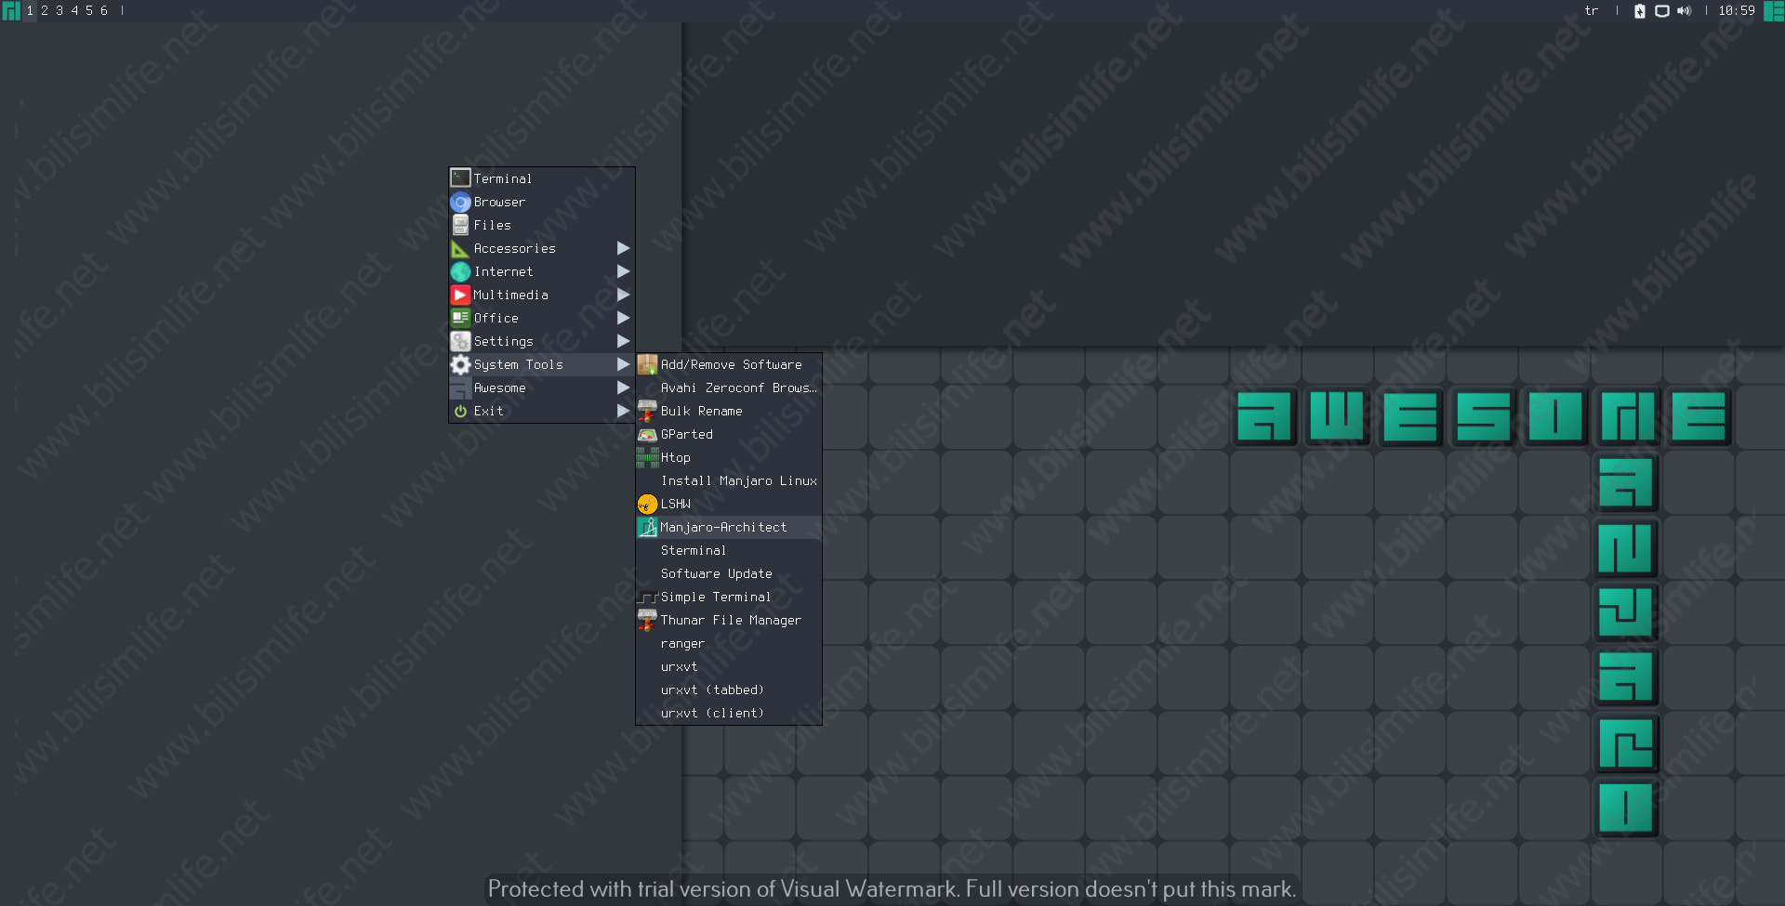Expand Office submenu arrow
The image size is (1785, 906).
click(x=623, y=318)
